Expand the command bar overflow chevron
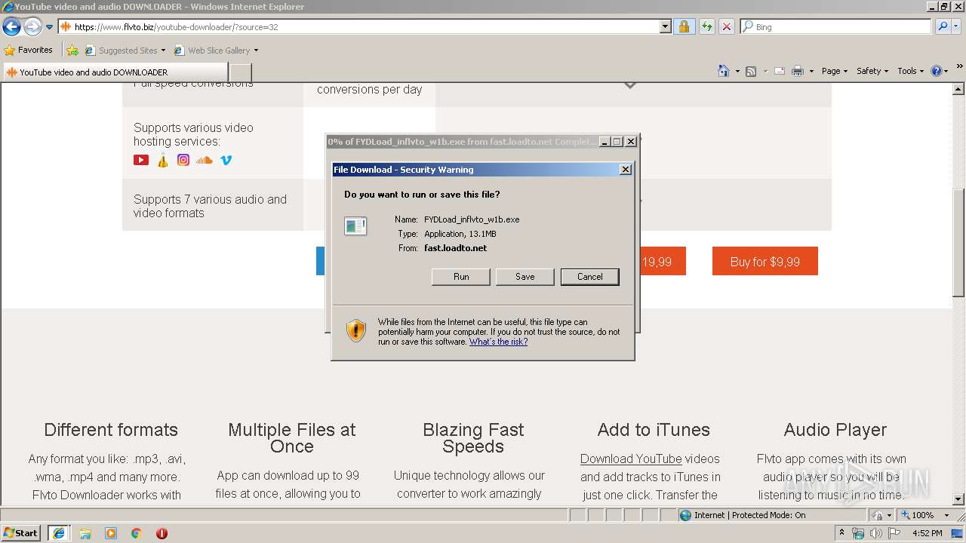This screenshot has height=543, width=966. click(x=960, y=67)
